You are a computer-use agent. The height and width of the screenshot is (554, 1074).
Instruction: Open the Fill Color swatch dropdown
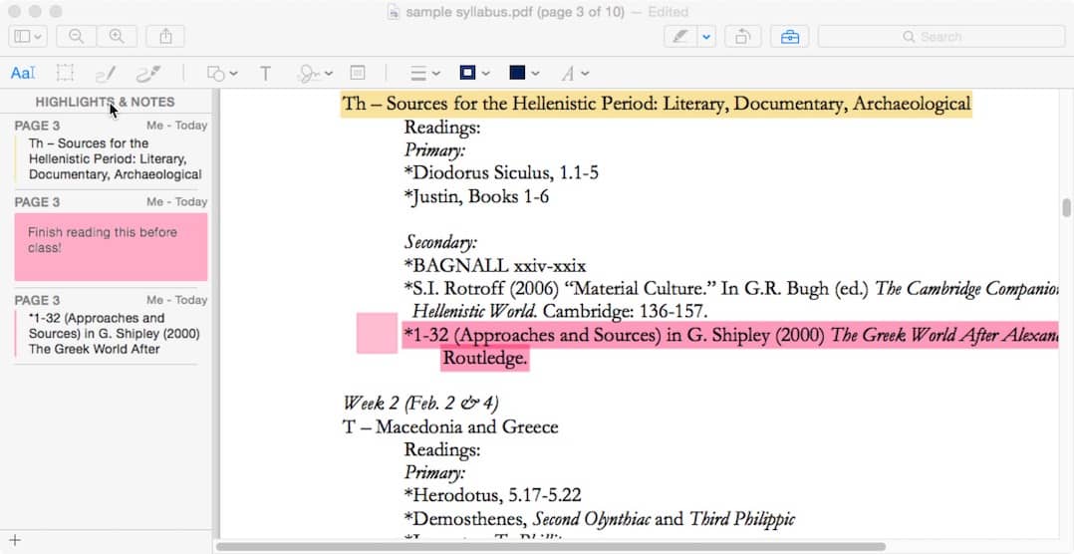[524, 73]
